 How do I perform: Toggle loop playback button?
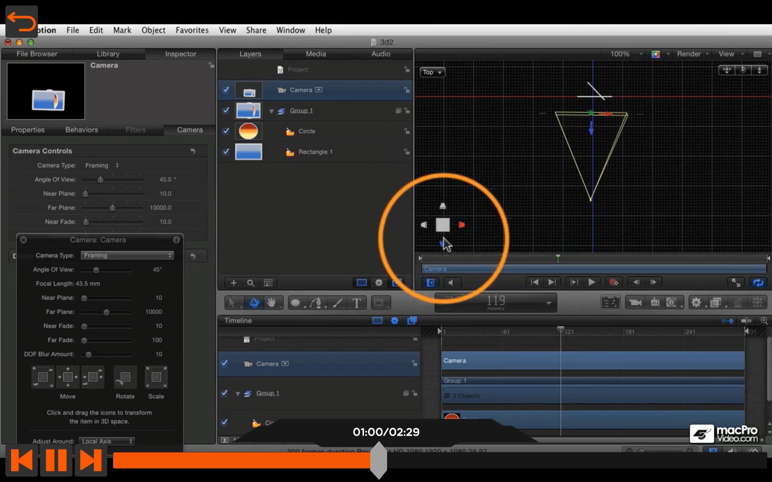coord(758,283)
